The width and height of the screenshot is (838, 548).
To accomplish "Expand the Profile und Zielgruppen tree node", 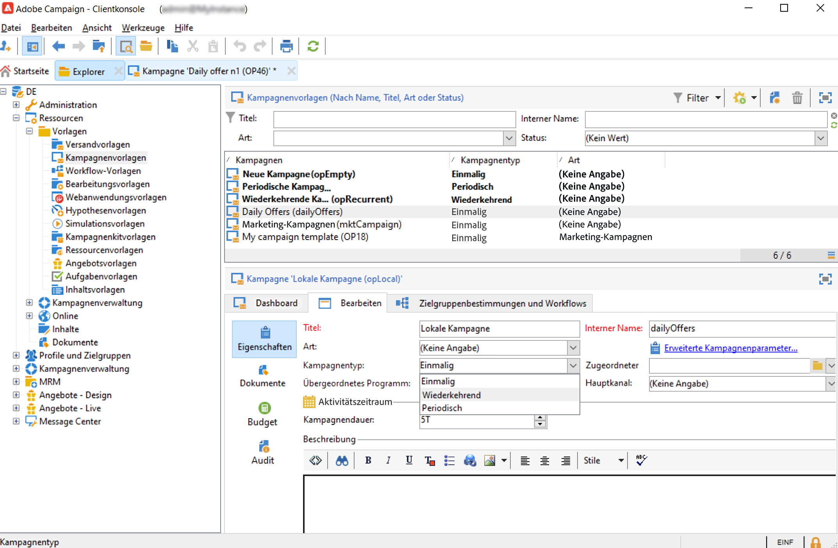I will [16, 355].
